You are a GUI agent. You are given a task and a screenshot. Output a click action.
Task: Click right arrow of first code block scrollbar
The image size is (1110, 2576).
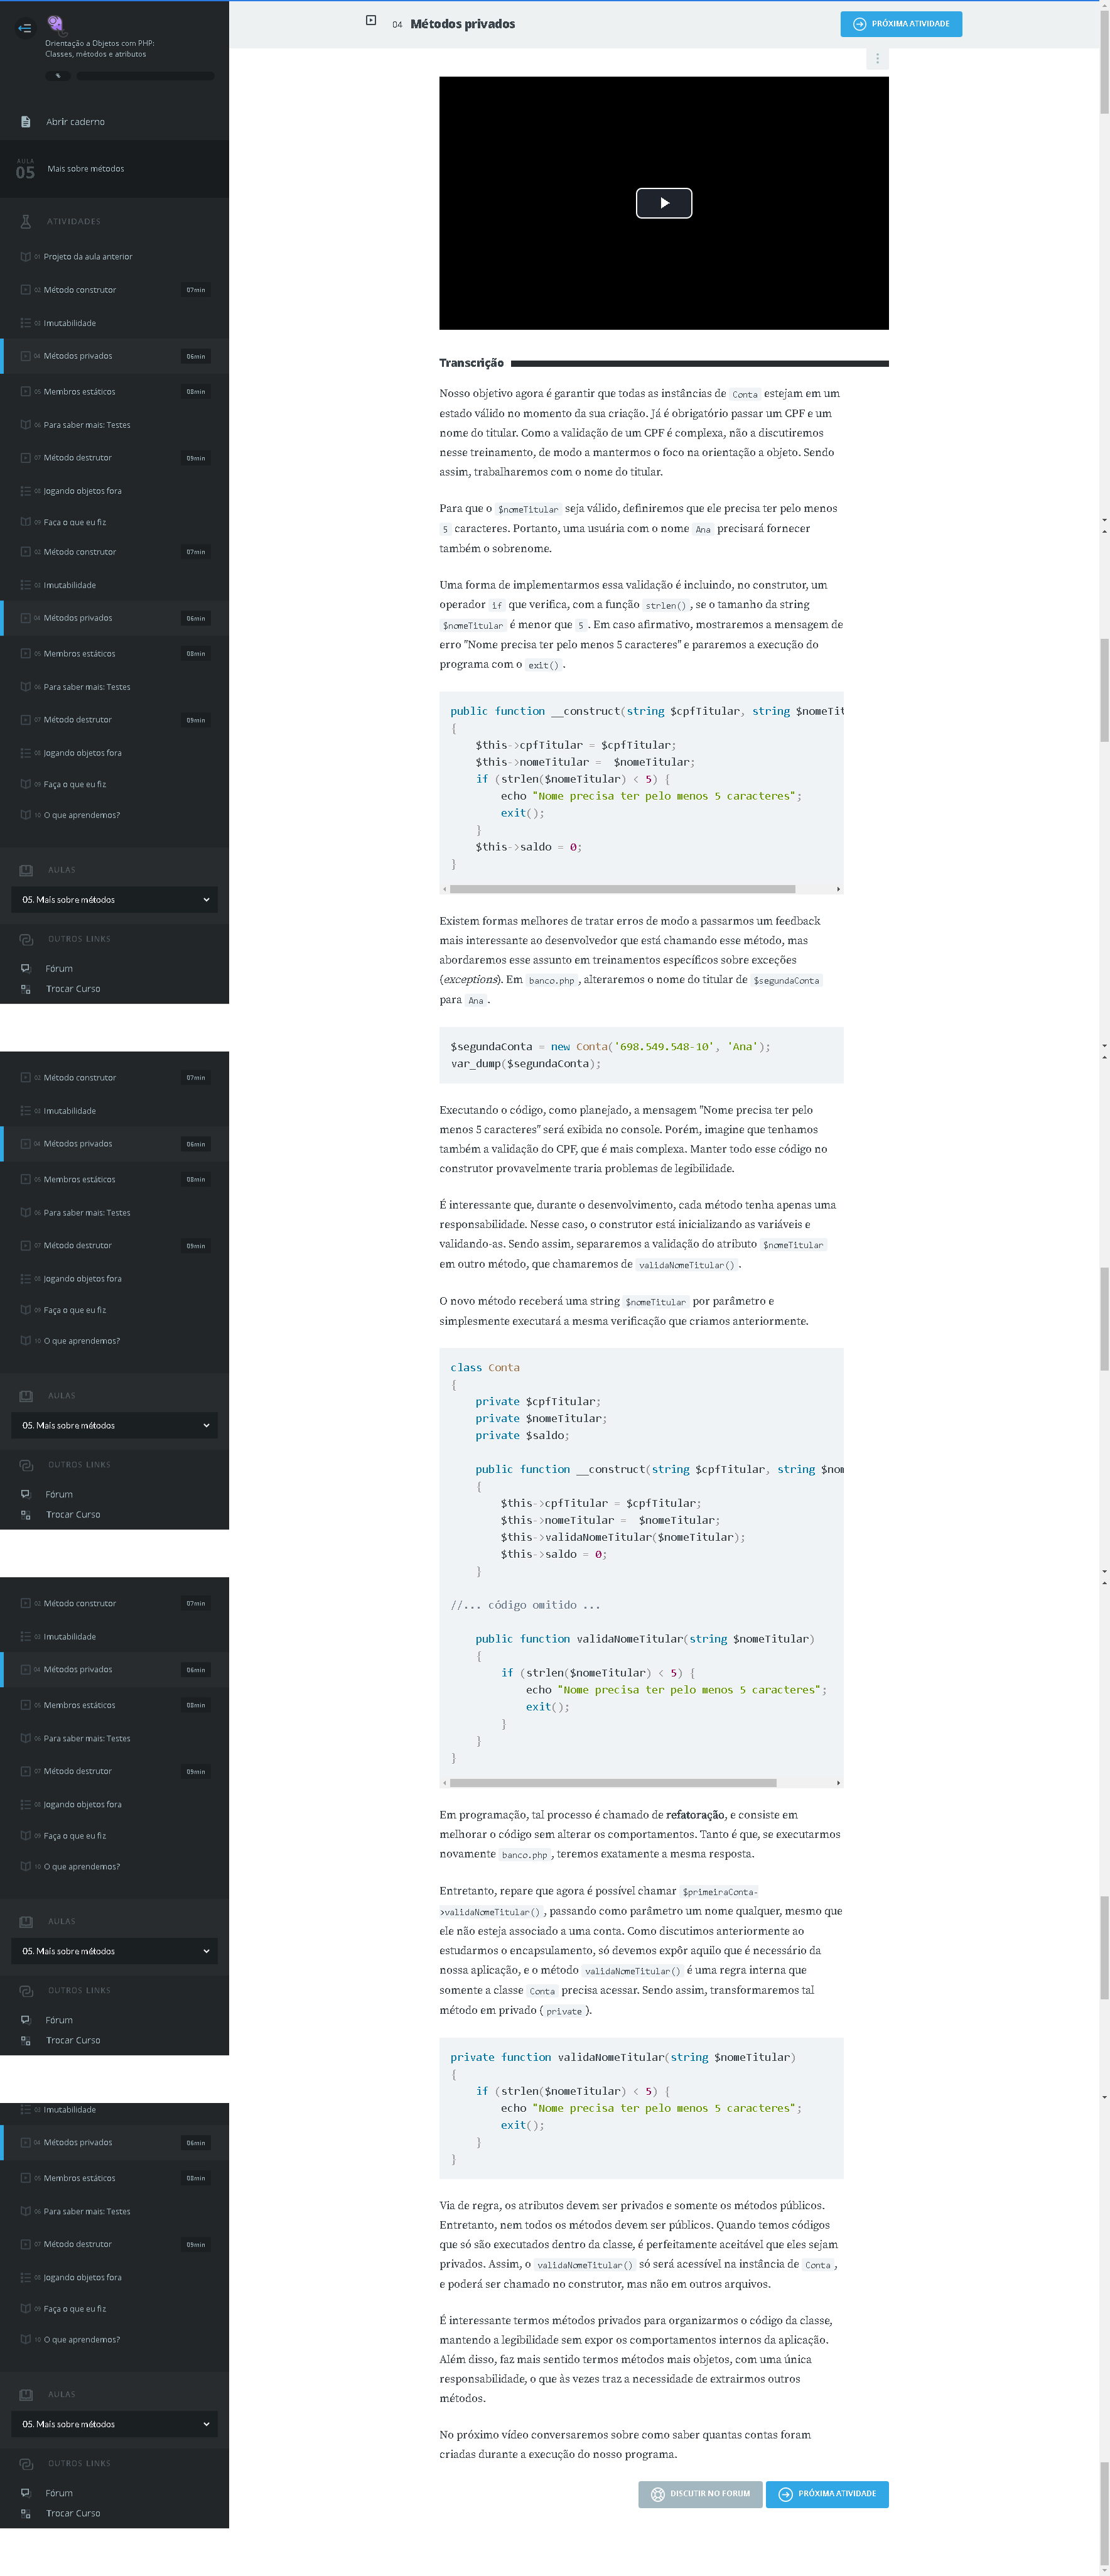coord(838,888)
